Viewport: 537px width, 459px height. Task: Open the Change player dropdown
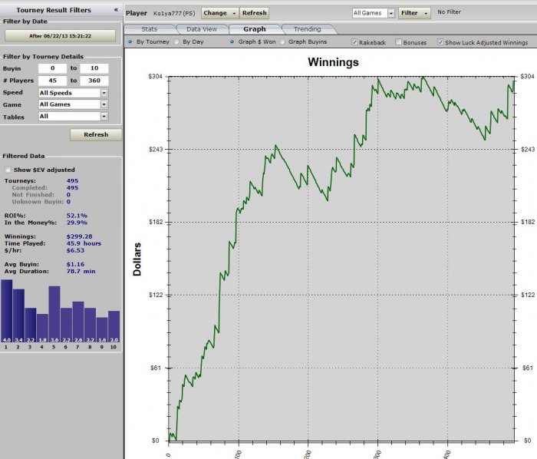click(x=219, y=13)
